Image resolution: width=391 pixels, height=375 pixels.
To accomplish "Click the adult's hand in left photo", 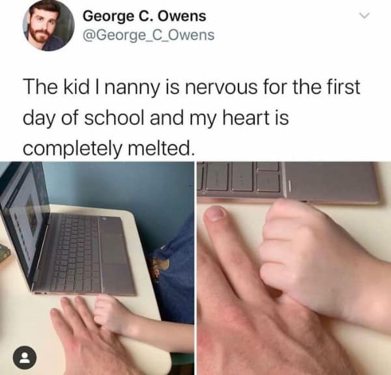I will coord(90,334).
